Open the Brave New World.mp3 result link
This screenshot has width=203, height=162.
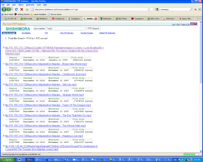[x=46, y=64]
